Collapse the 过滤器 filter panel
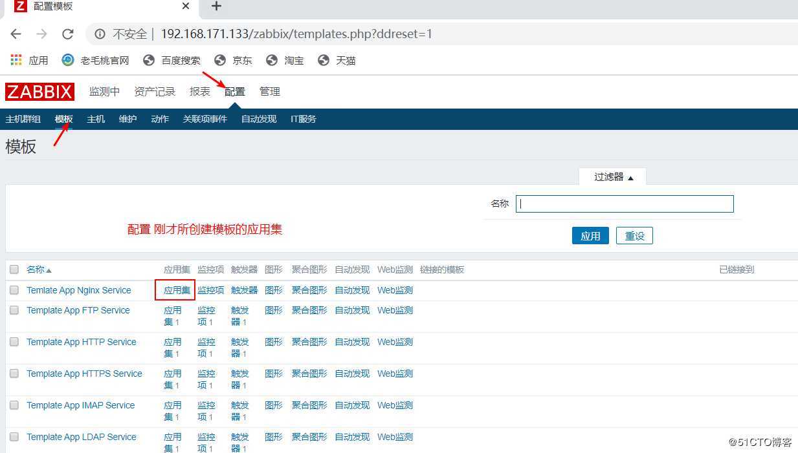 (x=612, y=176)
